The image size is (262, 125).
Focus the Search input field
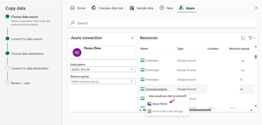(163, 23)
